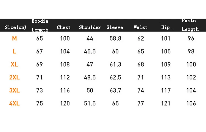This screenshot has height=132, width=206.
Task: Select the Sleeve column header
Action: 115,27
